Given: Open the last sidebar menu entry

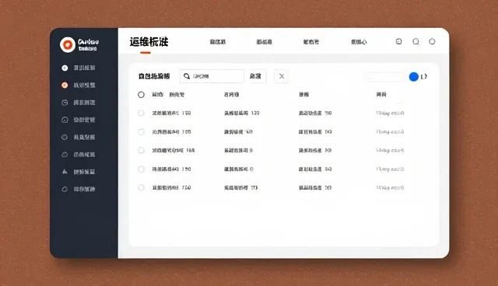Looking at the screenshot, I should click(x=79, y=189).
